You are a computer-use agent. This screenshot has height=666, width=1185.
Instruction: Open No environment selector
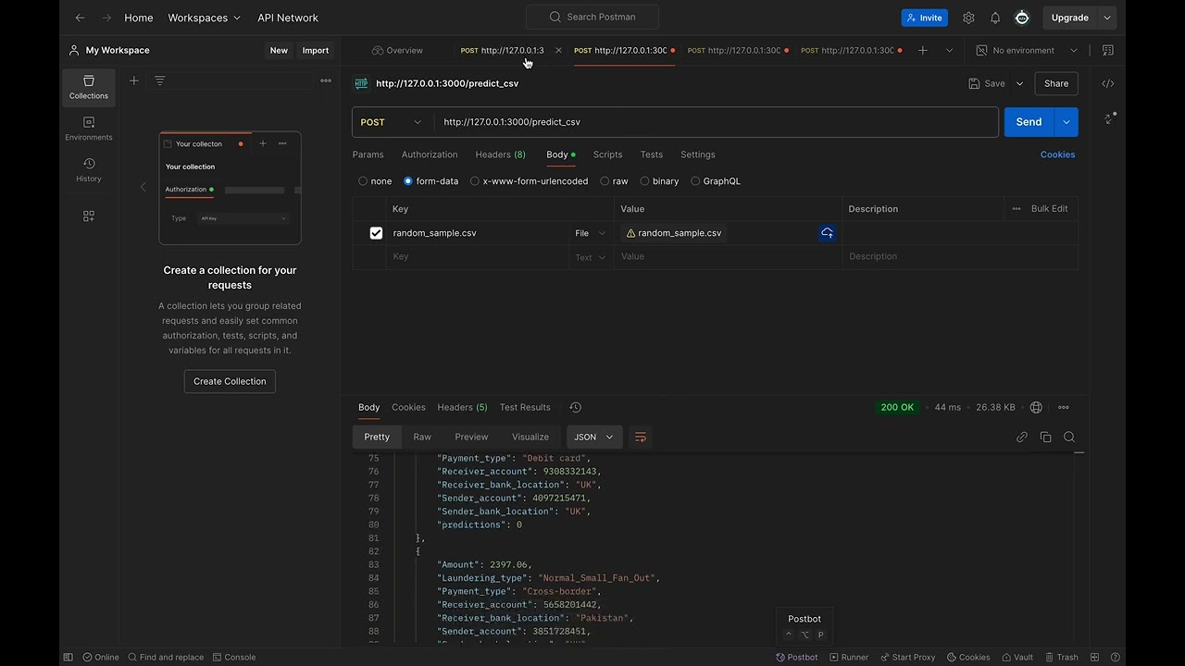pos(1028,50)
